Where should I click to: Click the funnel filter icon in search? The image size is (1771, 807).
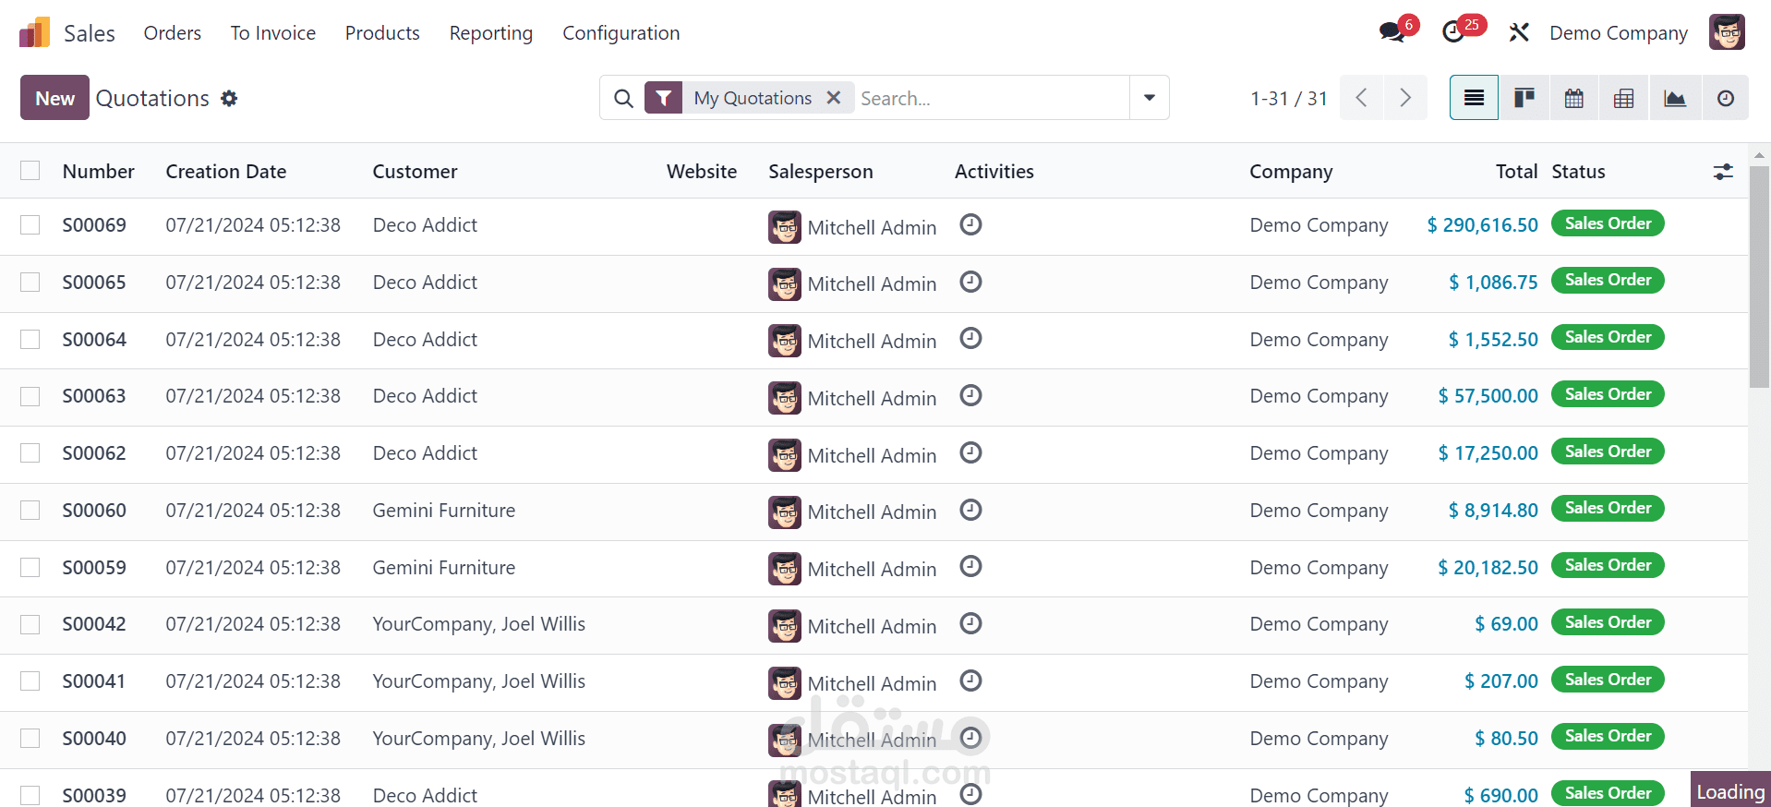click(663, 98)
